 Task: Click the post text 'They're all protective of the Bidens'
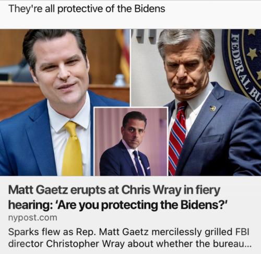tap(87, 9)
